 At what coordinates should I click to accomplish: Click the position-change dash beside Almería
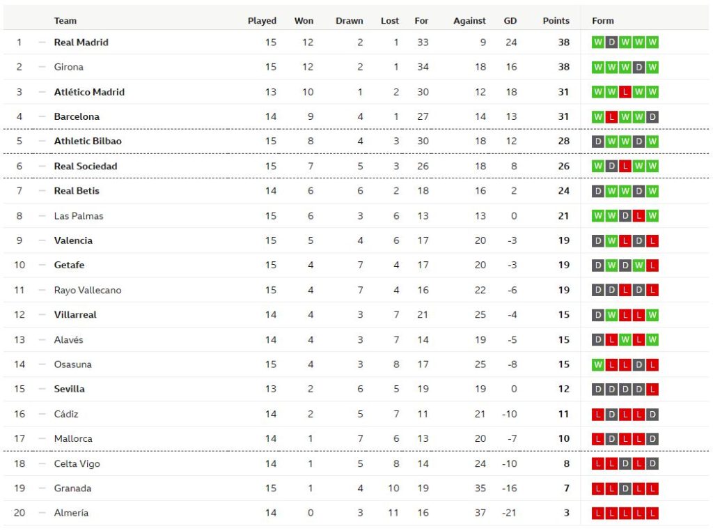pyautogui.click(x=42, y=513)
